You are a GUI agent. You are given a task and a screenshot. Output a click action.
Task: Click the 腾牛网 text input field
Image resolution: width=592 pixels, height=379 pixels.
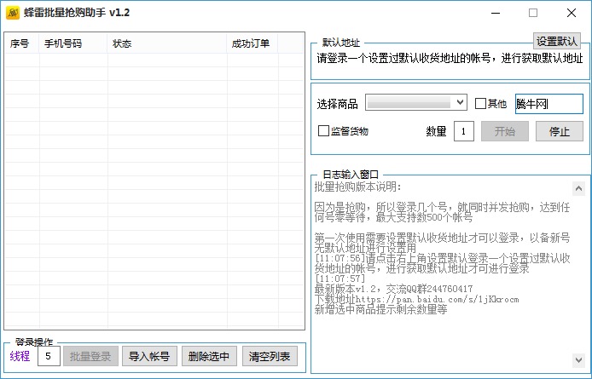coord(549,104)
